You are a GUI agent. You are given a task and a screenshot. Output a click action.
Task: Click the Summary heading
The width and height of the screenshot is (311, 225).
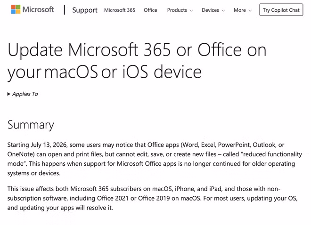[31, 125]
